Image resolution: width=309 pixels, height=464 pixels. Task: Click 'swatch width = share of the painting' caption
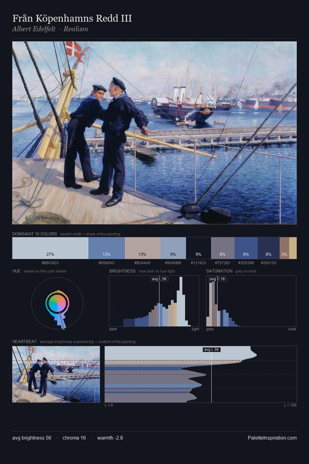90,234
